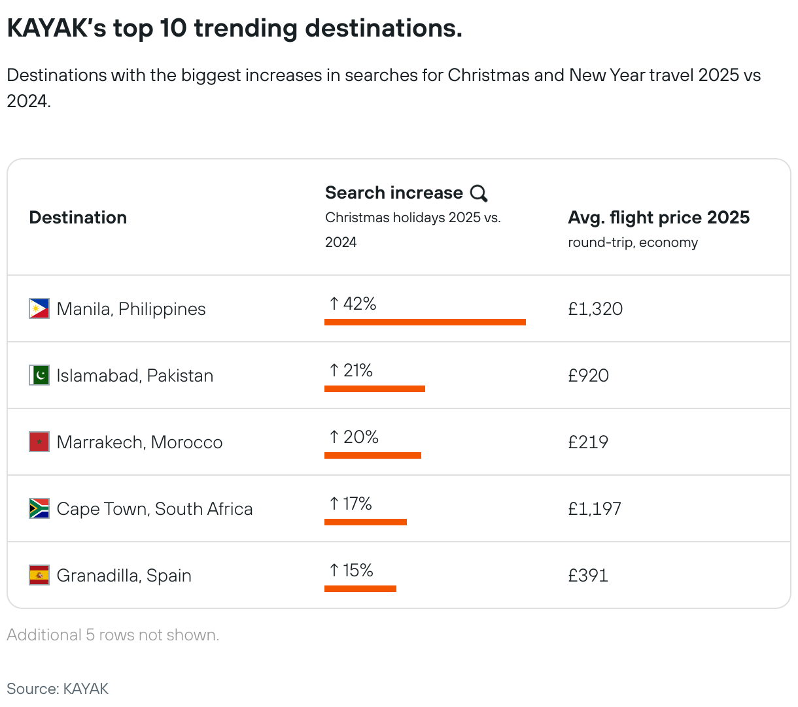Click the up arrow beside 15%
Image resolution: width=798 pixels, height=707 pixels.
(334, 570)
